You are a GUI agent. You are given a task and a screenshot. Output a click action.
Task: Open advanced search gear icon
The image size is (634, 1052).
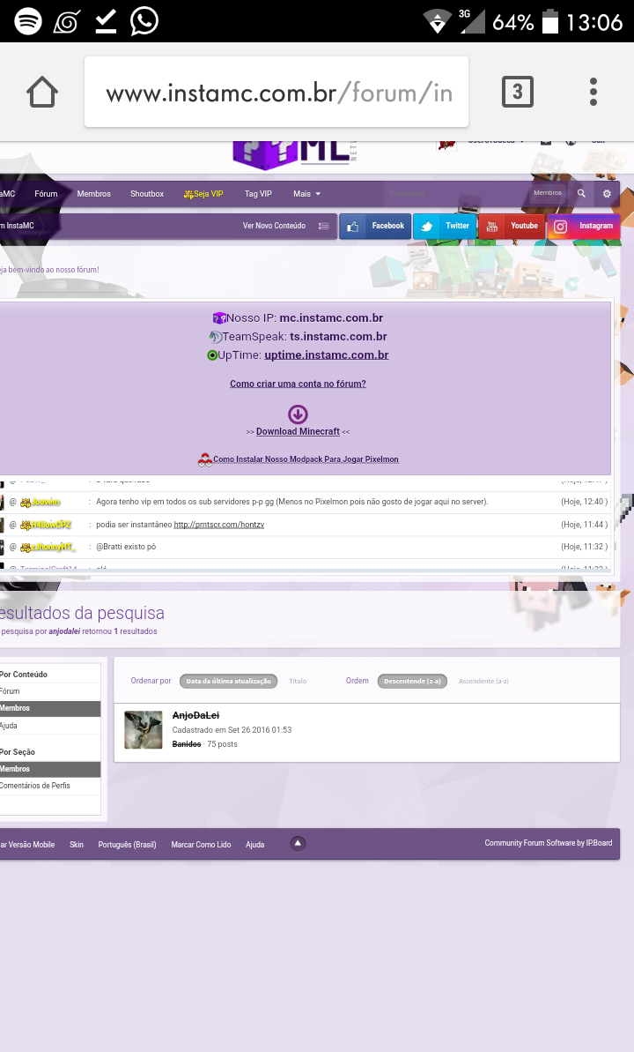607,193
